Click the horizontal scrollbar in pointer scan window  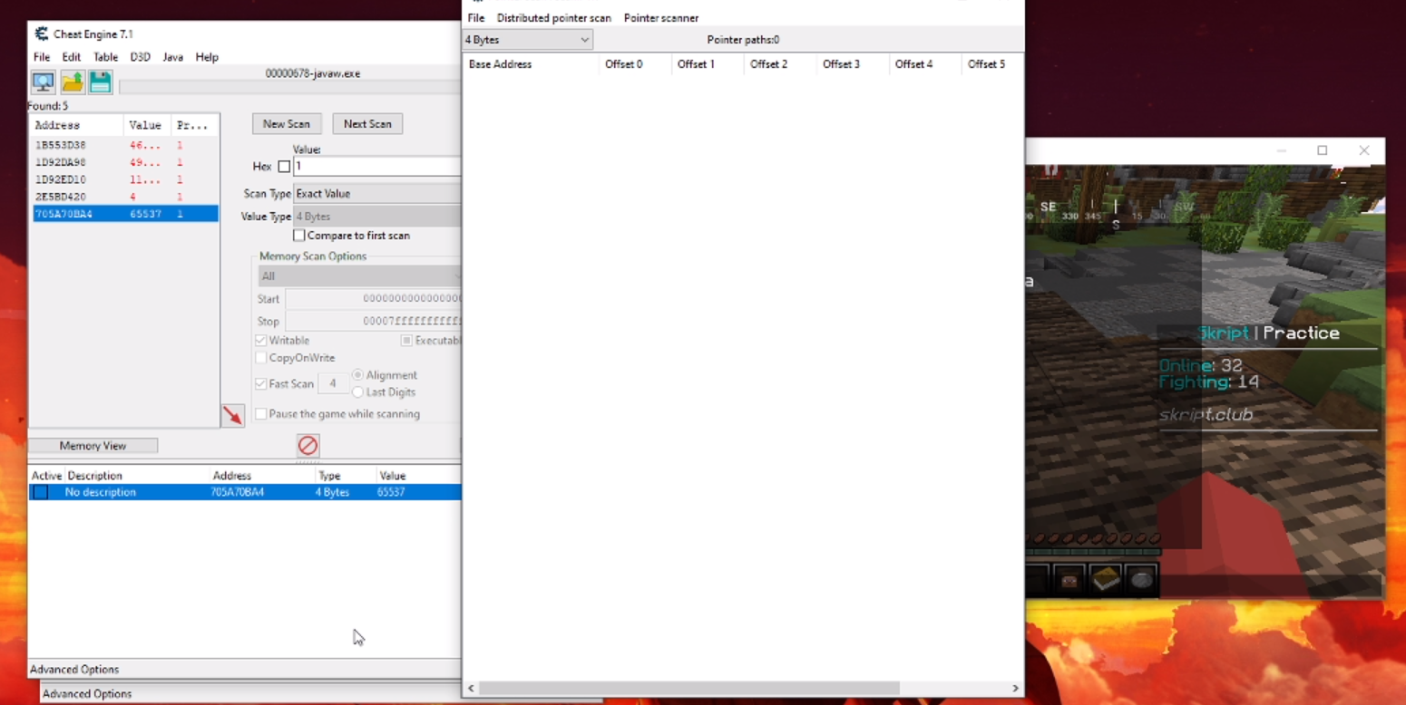click(x=689, y=689)
